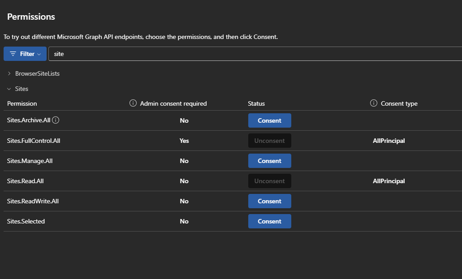Click 'No' in Sites.Read.All row
This screenshot has height=279, width=462.
click(x=184, y=181)
